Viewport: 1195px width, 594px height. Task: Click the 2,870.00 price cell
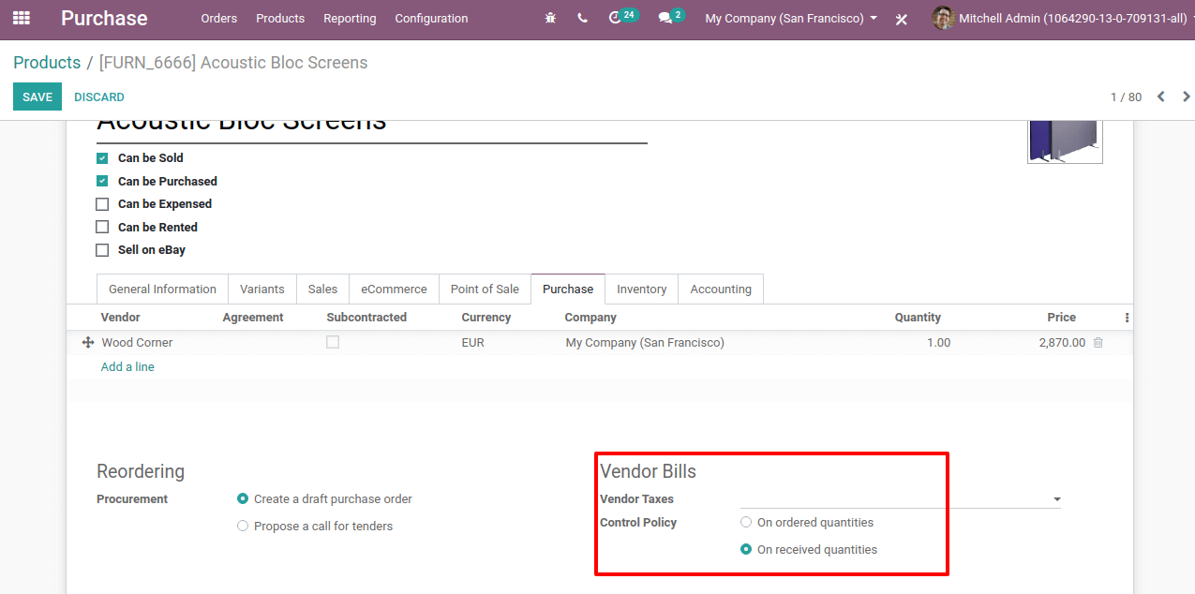coord(1062,343)
